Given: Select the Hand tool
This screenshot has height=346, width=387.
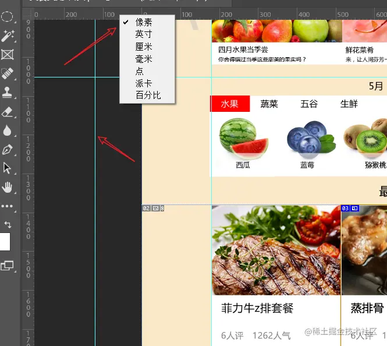Looking at the screenshot, I should click(7, 187).
